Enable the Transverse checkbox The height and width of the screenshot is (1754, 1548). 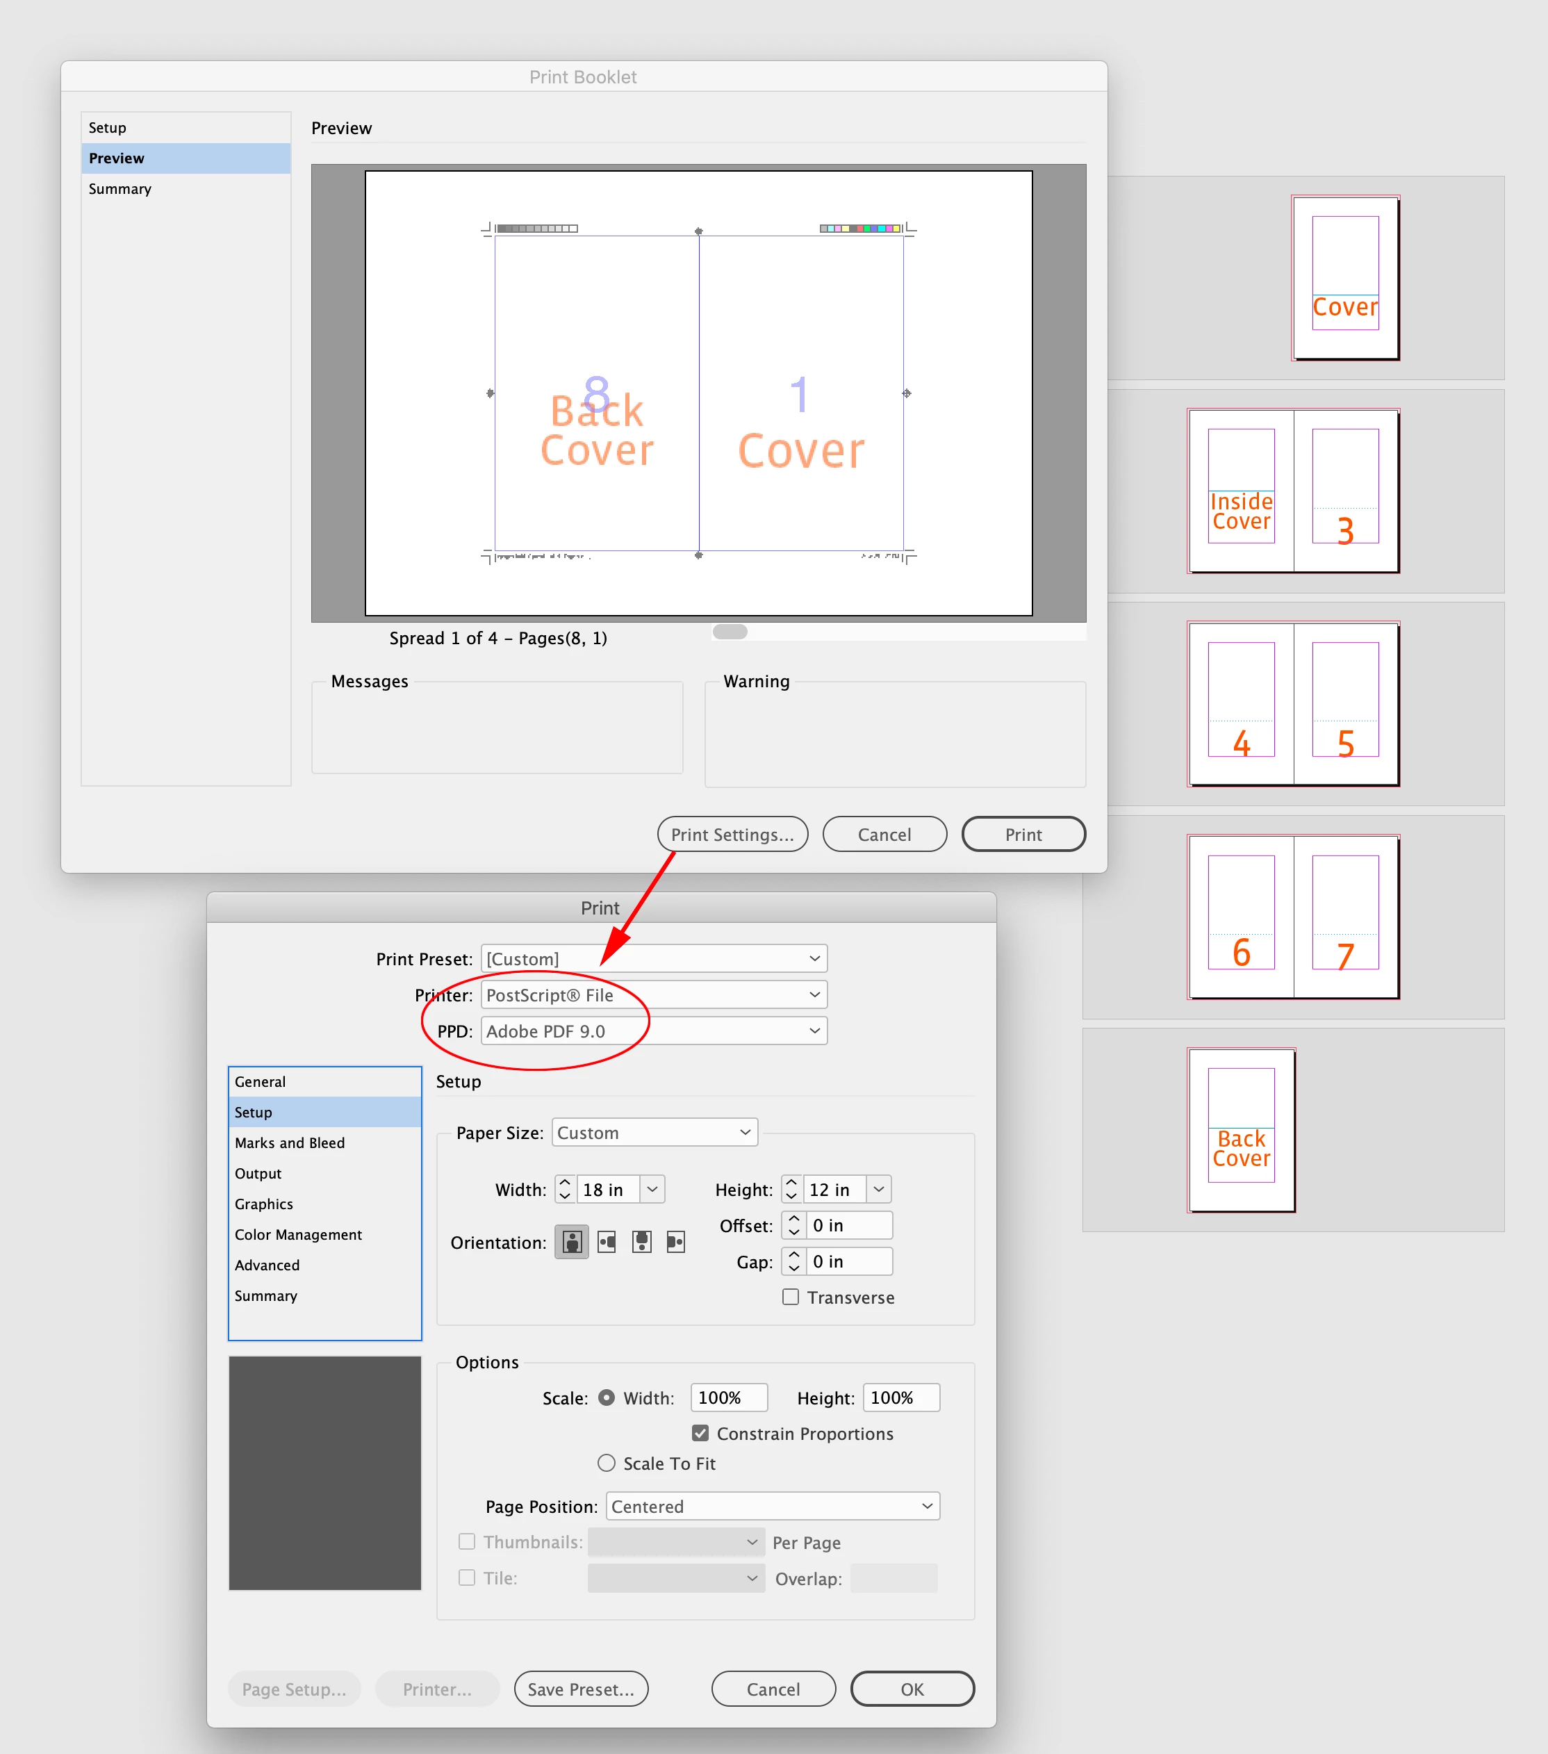click(790, 1297)
